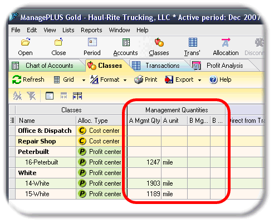
Task: Click the row selector for Repair Shop
Action: click(x=12, y=141)
